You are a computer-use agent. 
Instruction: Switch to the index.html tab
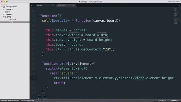tap(61, 6)
